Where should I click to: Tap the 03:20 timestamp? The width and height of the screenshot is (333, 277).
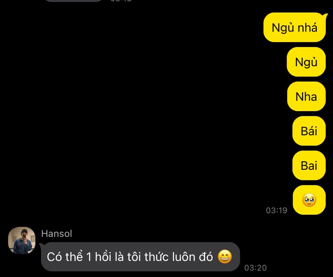255,268
